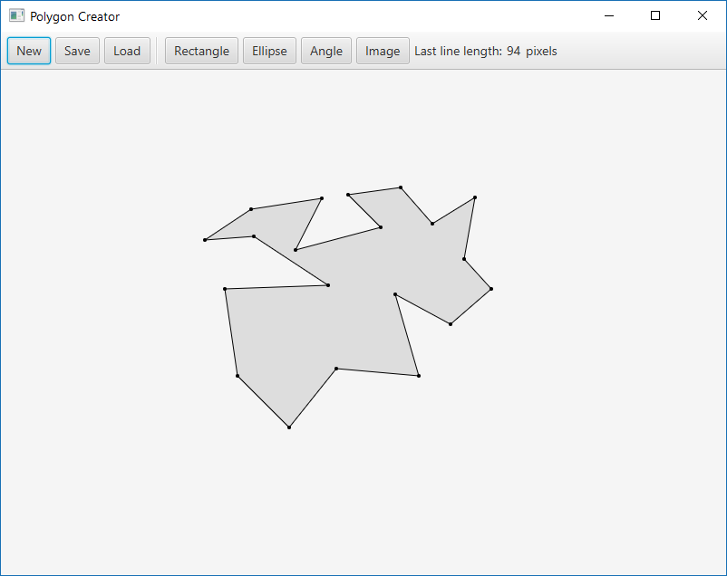Close the Polygon Creator window

tap(702, 15)
